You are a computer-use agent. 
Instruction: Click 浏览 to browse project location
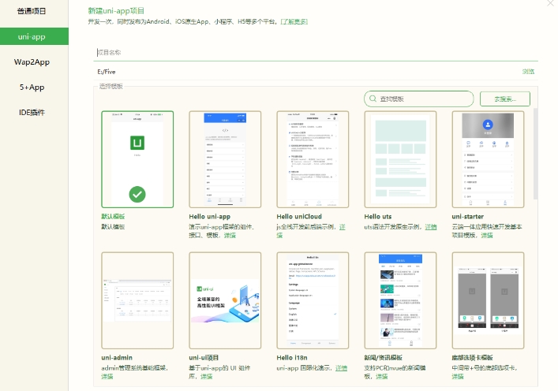[528, 72]
